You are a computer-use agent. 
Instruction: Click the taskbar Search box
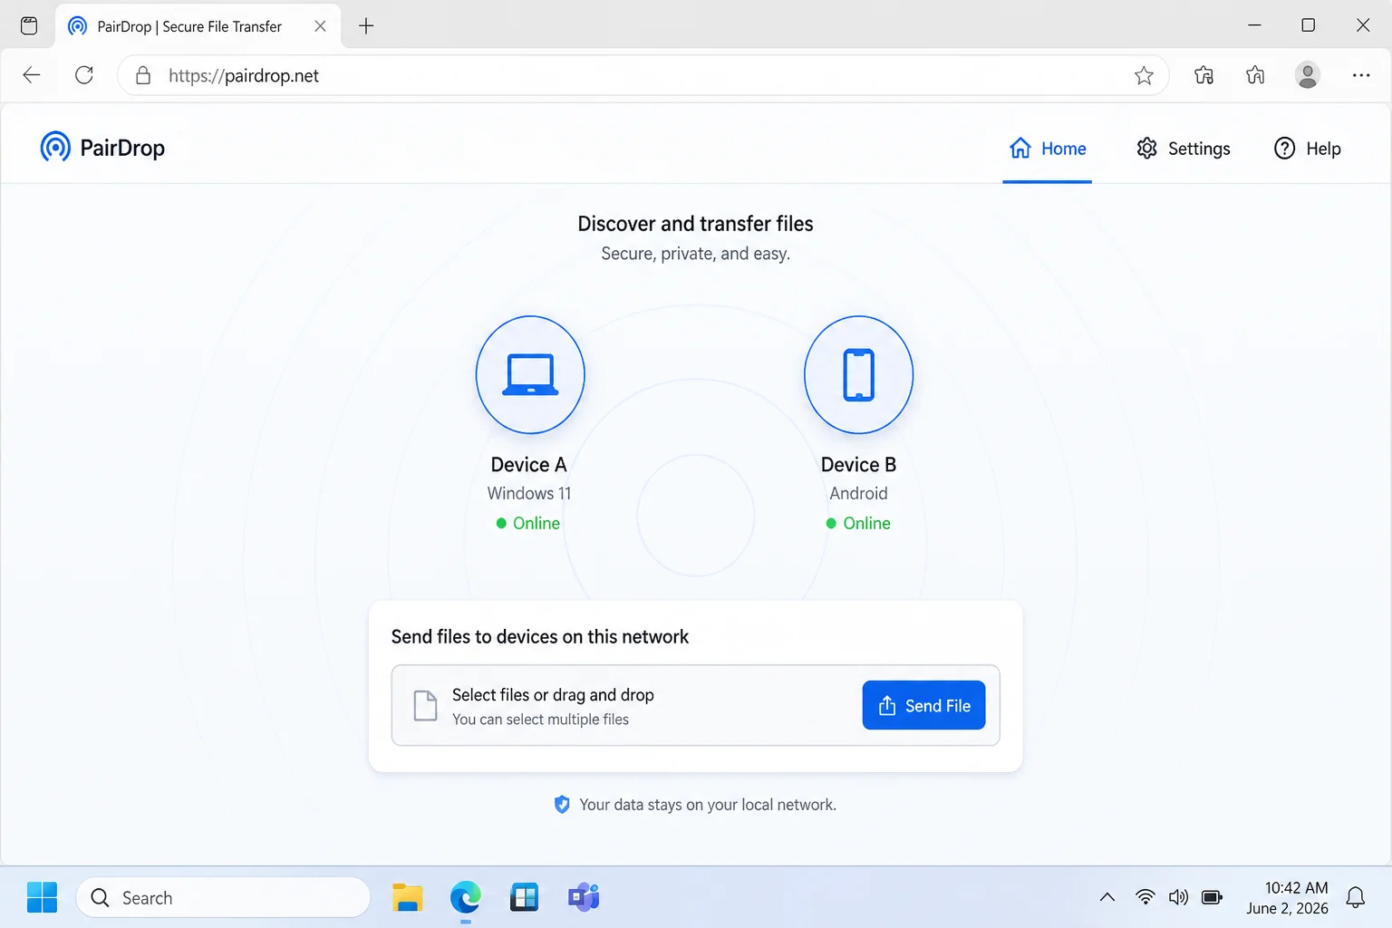point(223,897)
